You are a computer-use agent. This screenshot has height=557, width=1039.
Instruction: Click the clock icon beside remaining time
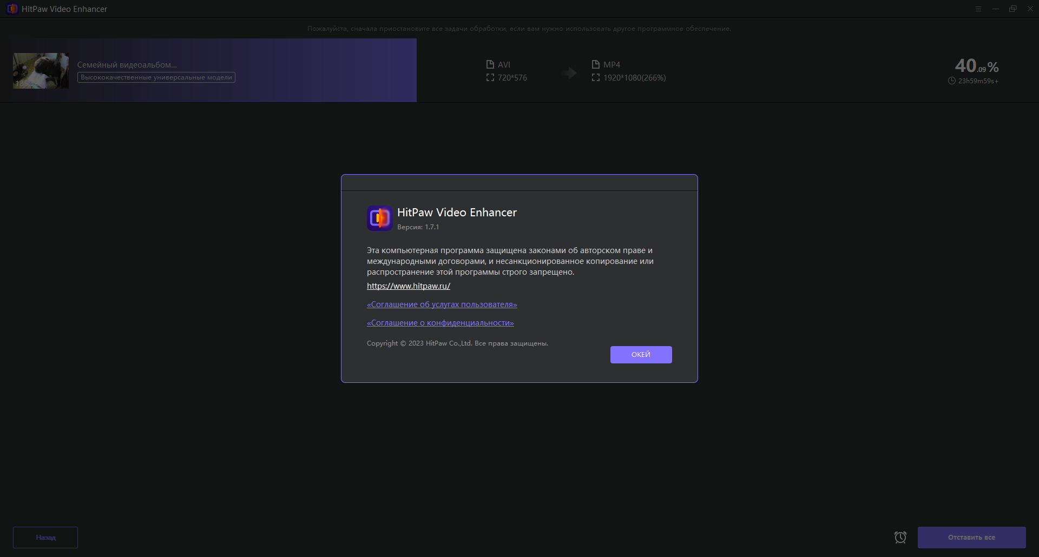952,81
